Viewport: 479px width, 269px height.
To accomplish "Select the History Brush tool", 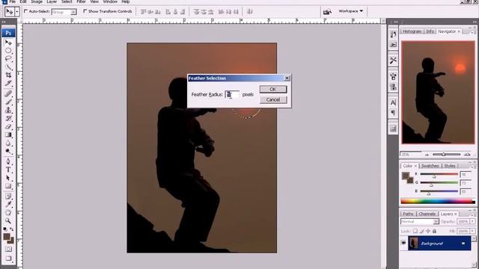I will tap(8, 118).
